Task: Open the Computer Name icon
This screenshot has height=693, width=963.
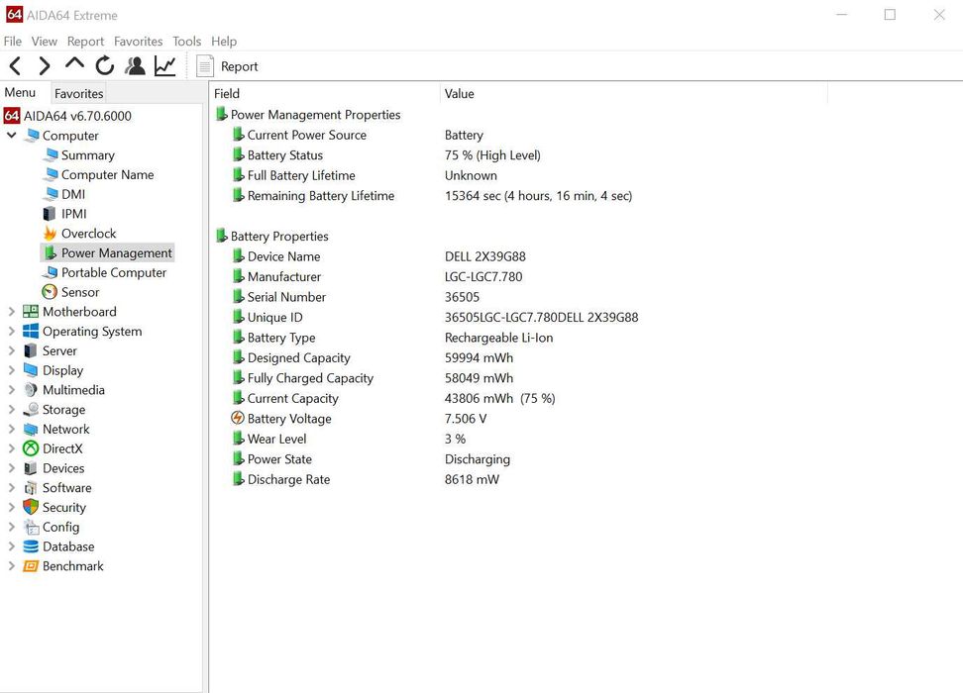Action: (x=51, y=174)
